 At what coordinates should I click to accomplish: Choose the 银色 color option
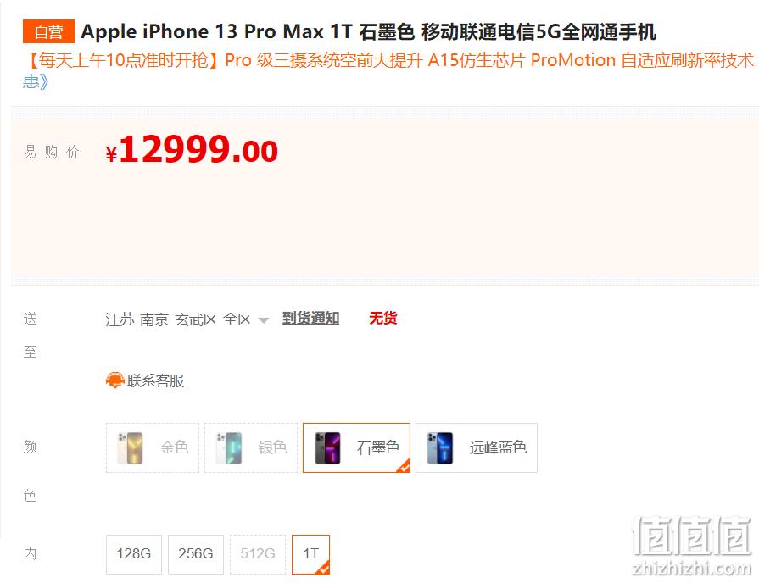point(251,447)
